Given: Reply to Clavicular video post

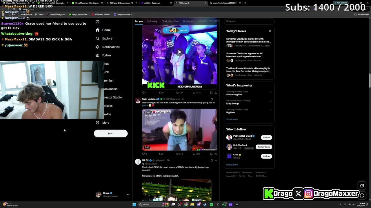Looking at the screenshot, I should pos(144,92).
